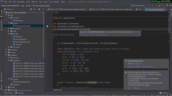This screenshot has height=96, width=172.
Task: Switch to the .env editor tab
Action: 139,9
